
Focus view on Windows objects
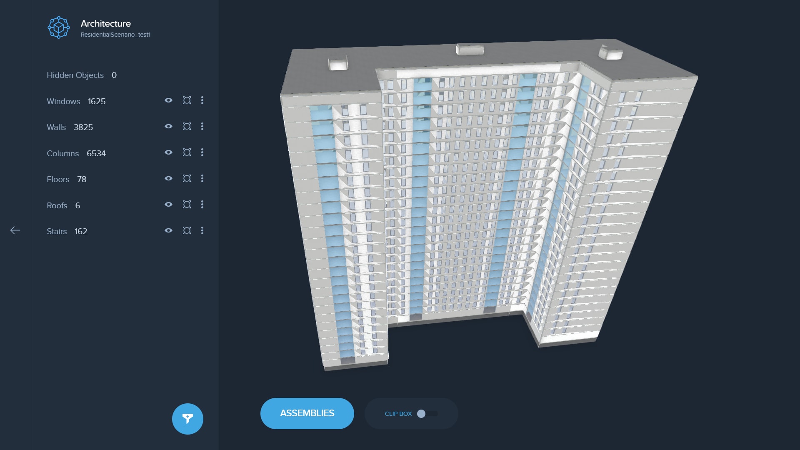pyautogui.click(x=187, y=100)
